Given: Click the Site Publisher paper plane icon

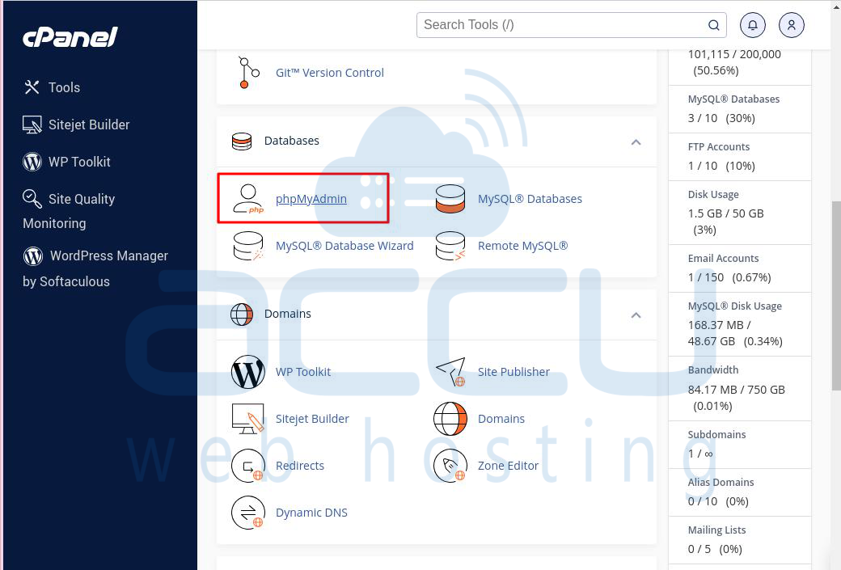Looking at the screenshot, I should click(x=450, y=372).
